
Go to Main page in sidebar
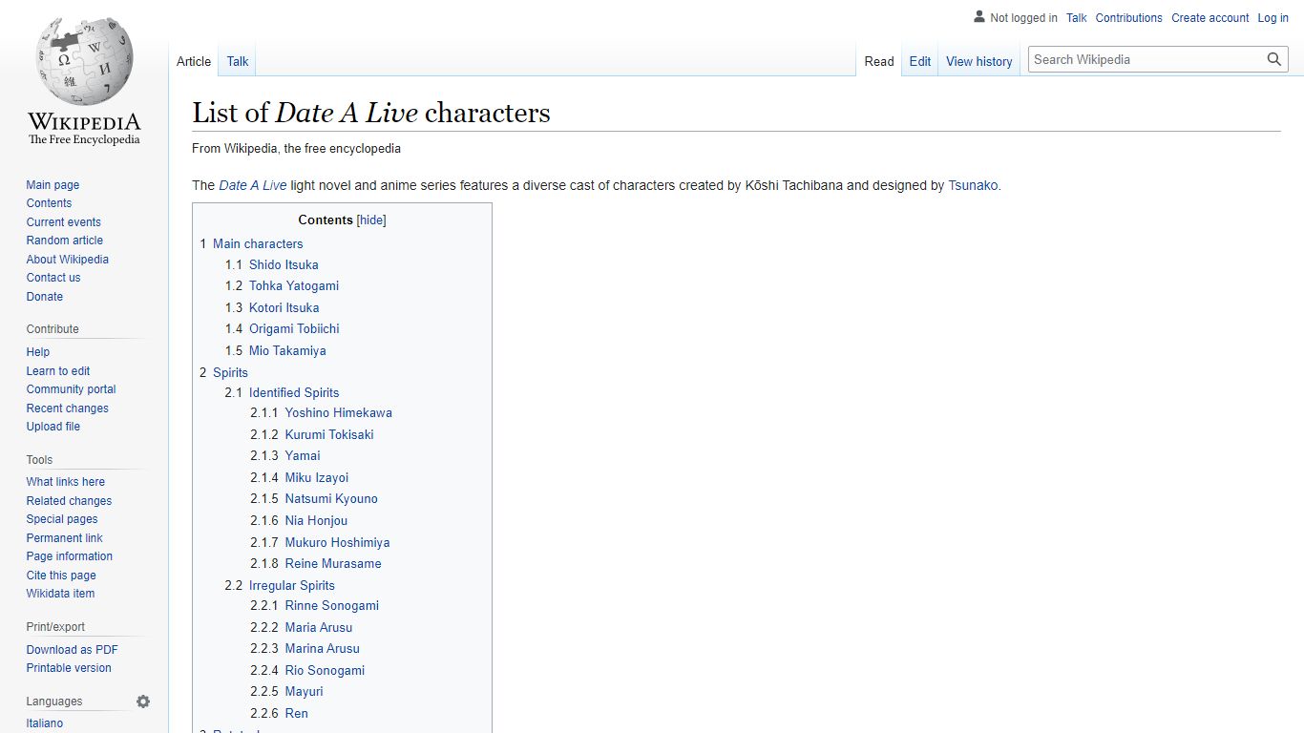[x=53, y=185]
